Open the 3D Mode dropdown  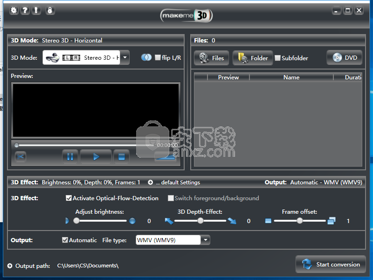(125, 57)
